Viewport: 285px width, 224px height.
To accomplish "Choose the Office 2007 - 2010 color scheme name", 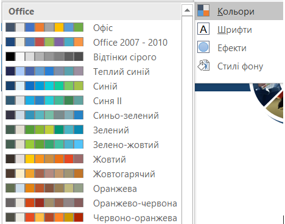I will [130, 43].
